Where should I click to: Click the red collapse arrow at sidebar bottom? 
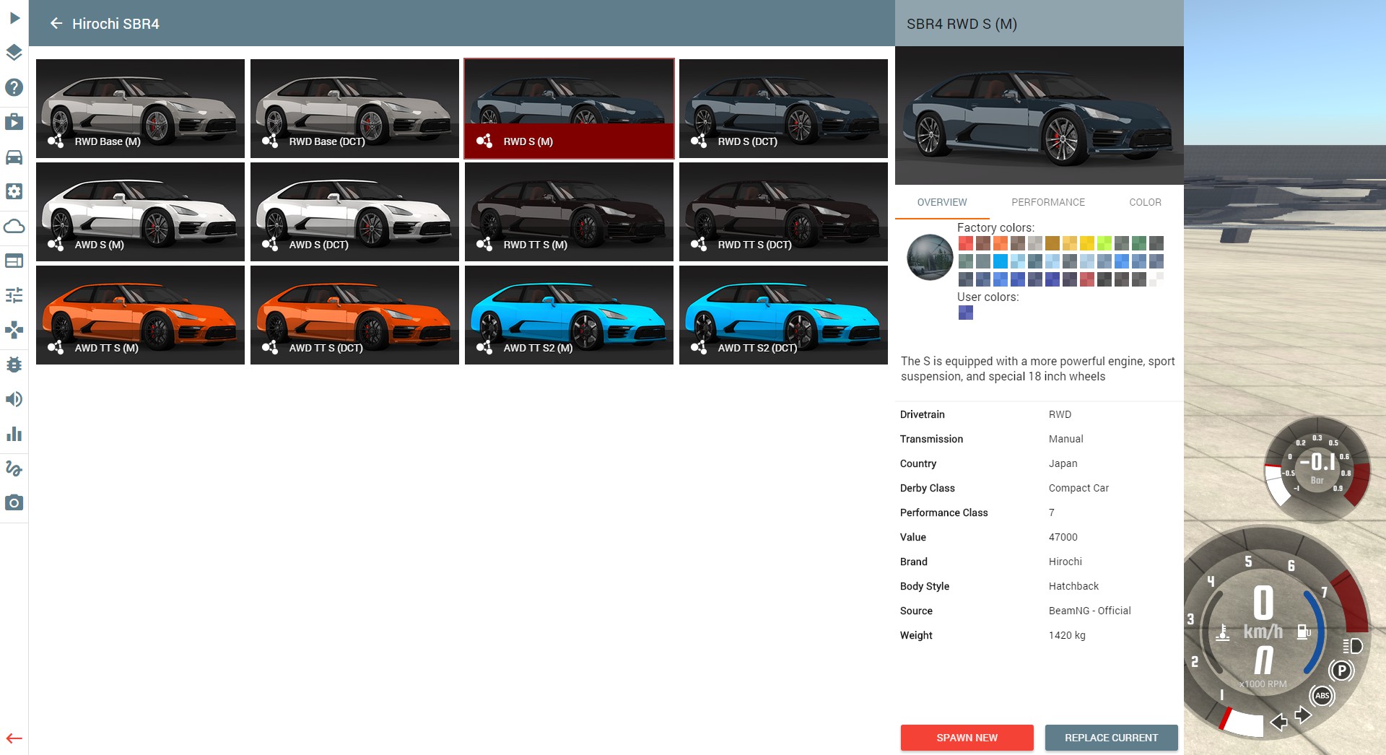pos(14,738)
